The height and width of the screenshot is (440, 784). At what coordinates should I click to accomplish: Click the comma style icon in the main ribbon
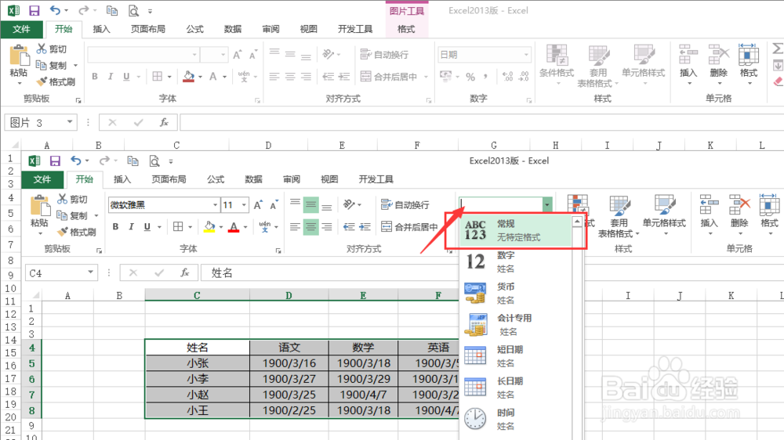[485, 77]
